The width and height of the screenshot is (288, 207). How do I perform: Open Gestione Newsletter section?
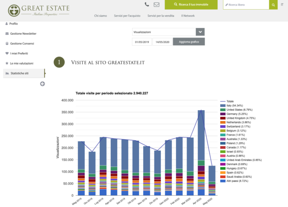coord(23,33)
